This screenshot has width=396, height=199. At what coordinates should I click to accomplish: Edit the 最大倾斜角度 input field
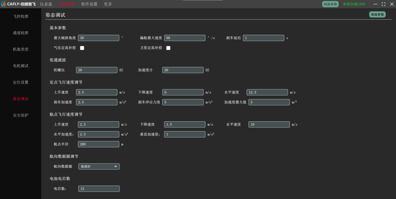pyautogui.click(x=99, y=38)
